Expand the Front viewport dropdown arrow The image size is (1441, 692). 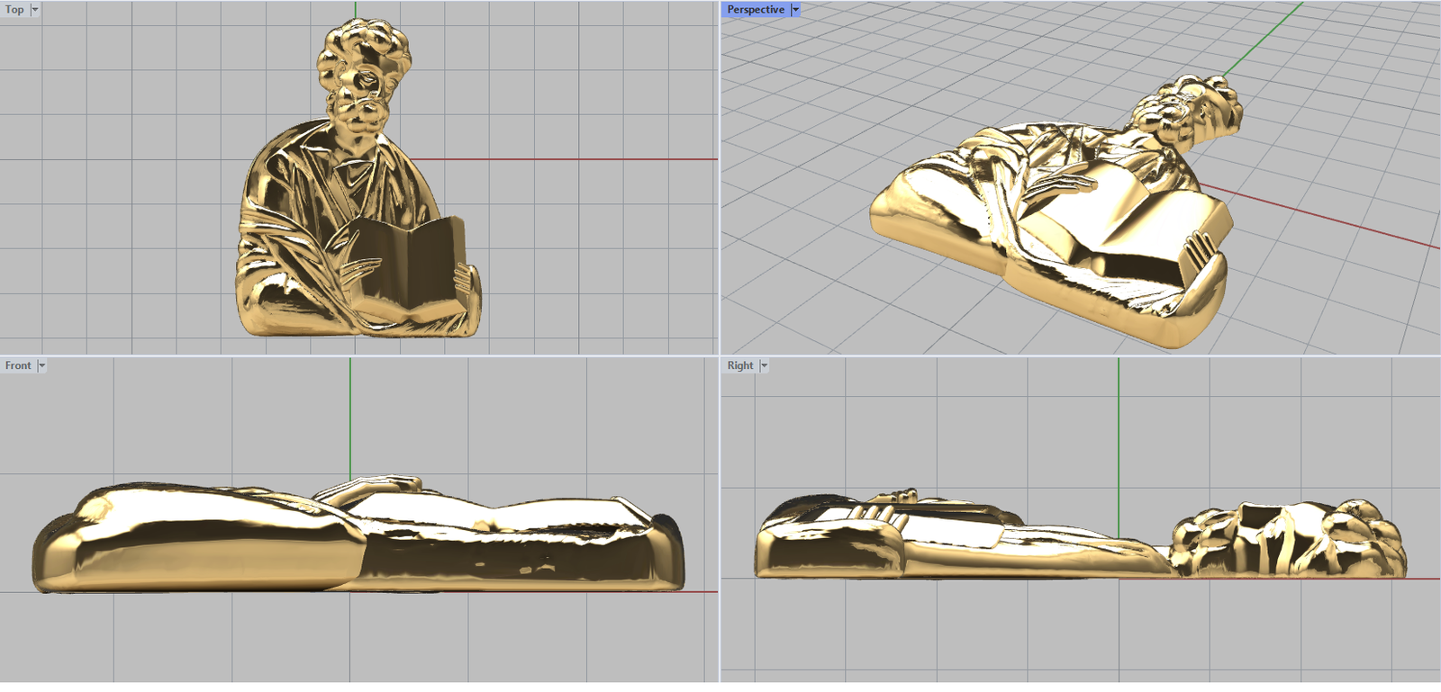click(41, 365)
